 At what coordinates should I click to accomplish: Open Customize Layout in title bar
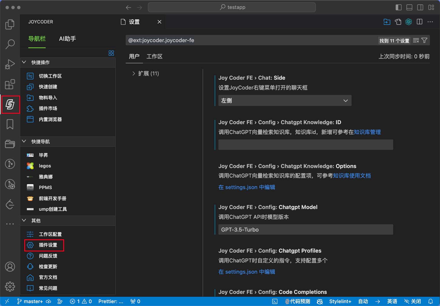(x=431, y=8)
